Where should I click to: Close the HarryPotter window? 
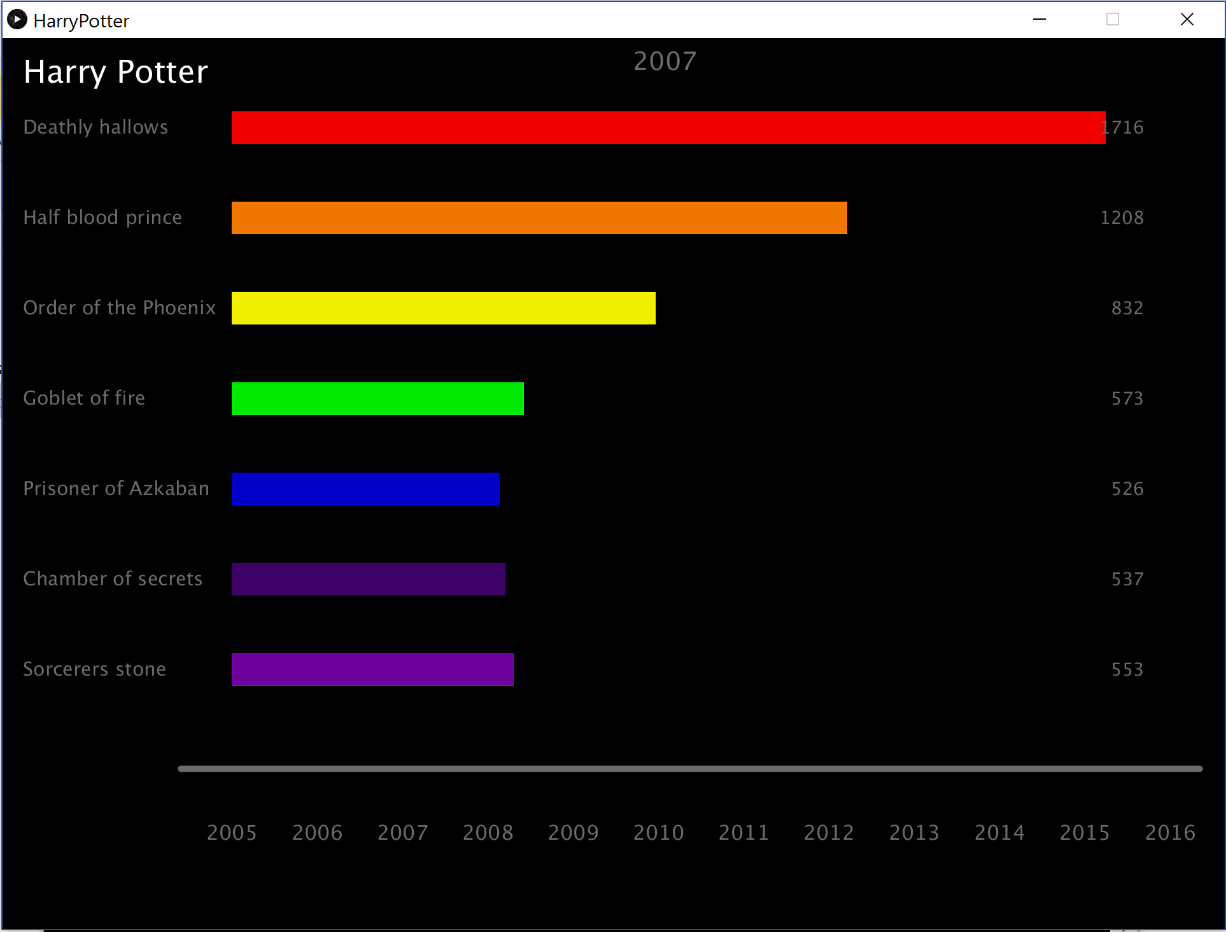[x=1187, y=20]
